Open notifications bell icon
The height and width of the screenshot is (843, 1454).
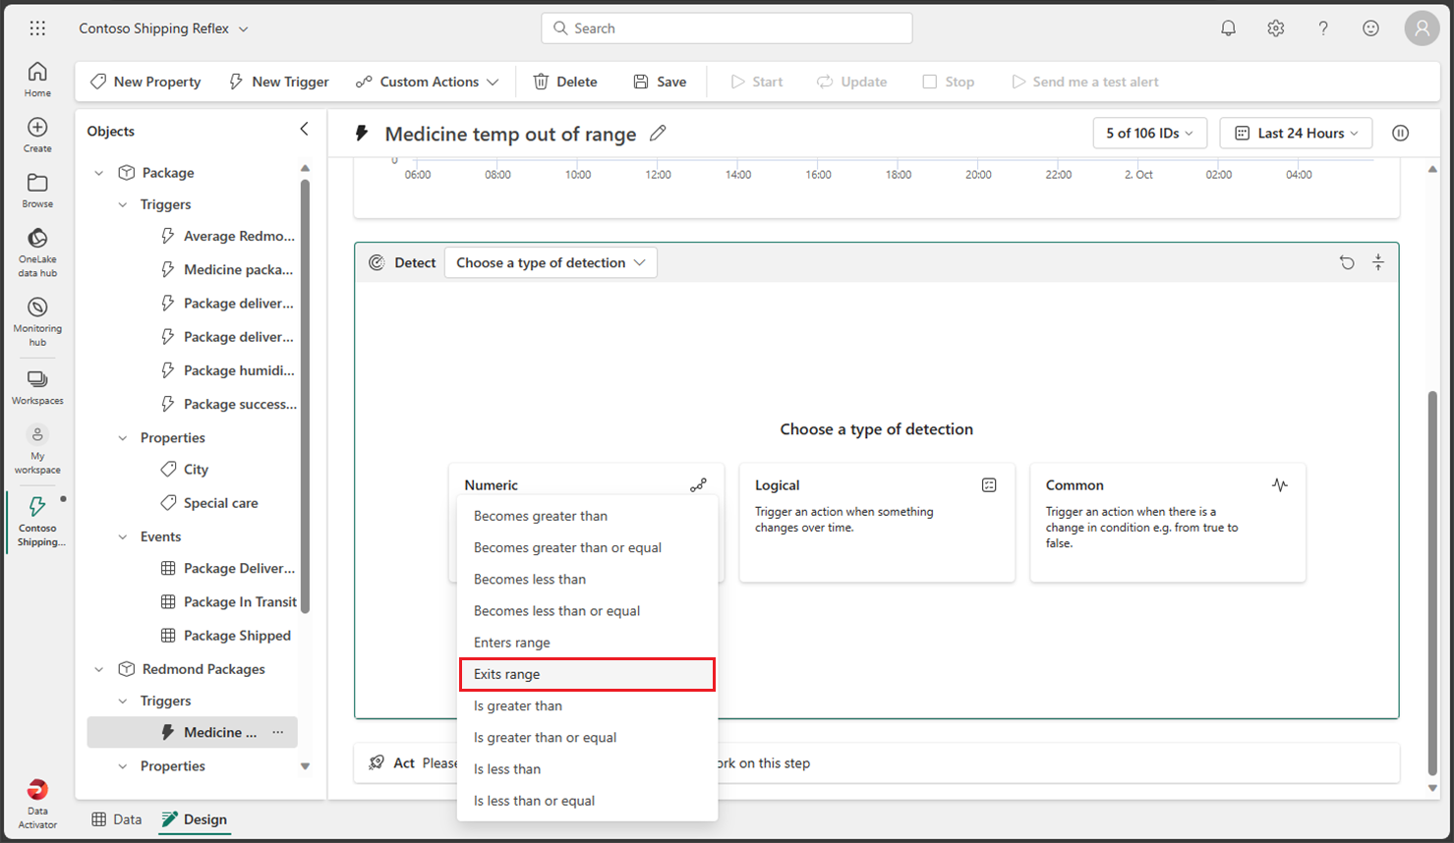click(1228, 28)
